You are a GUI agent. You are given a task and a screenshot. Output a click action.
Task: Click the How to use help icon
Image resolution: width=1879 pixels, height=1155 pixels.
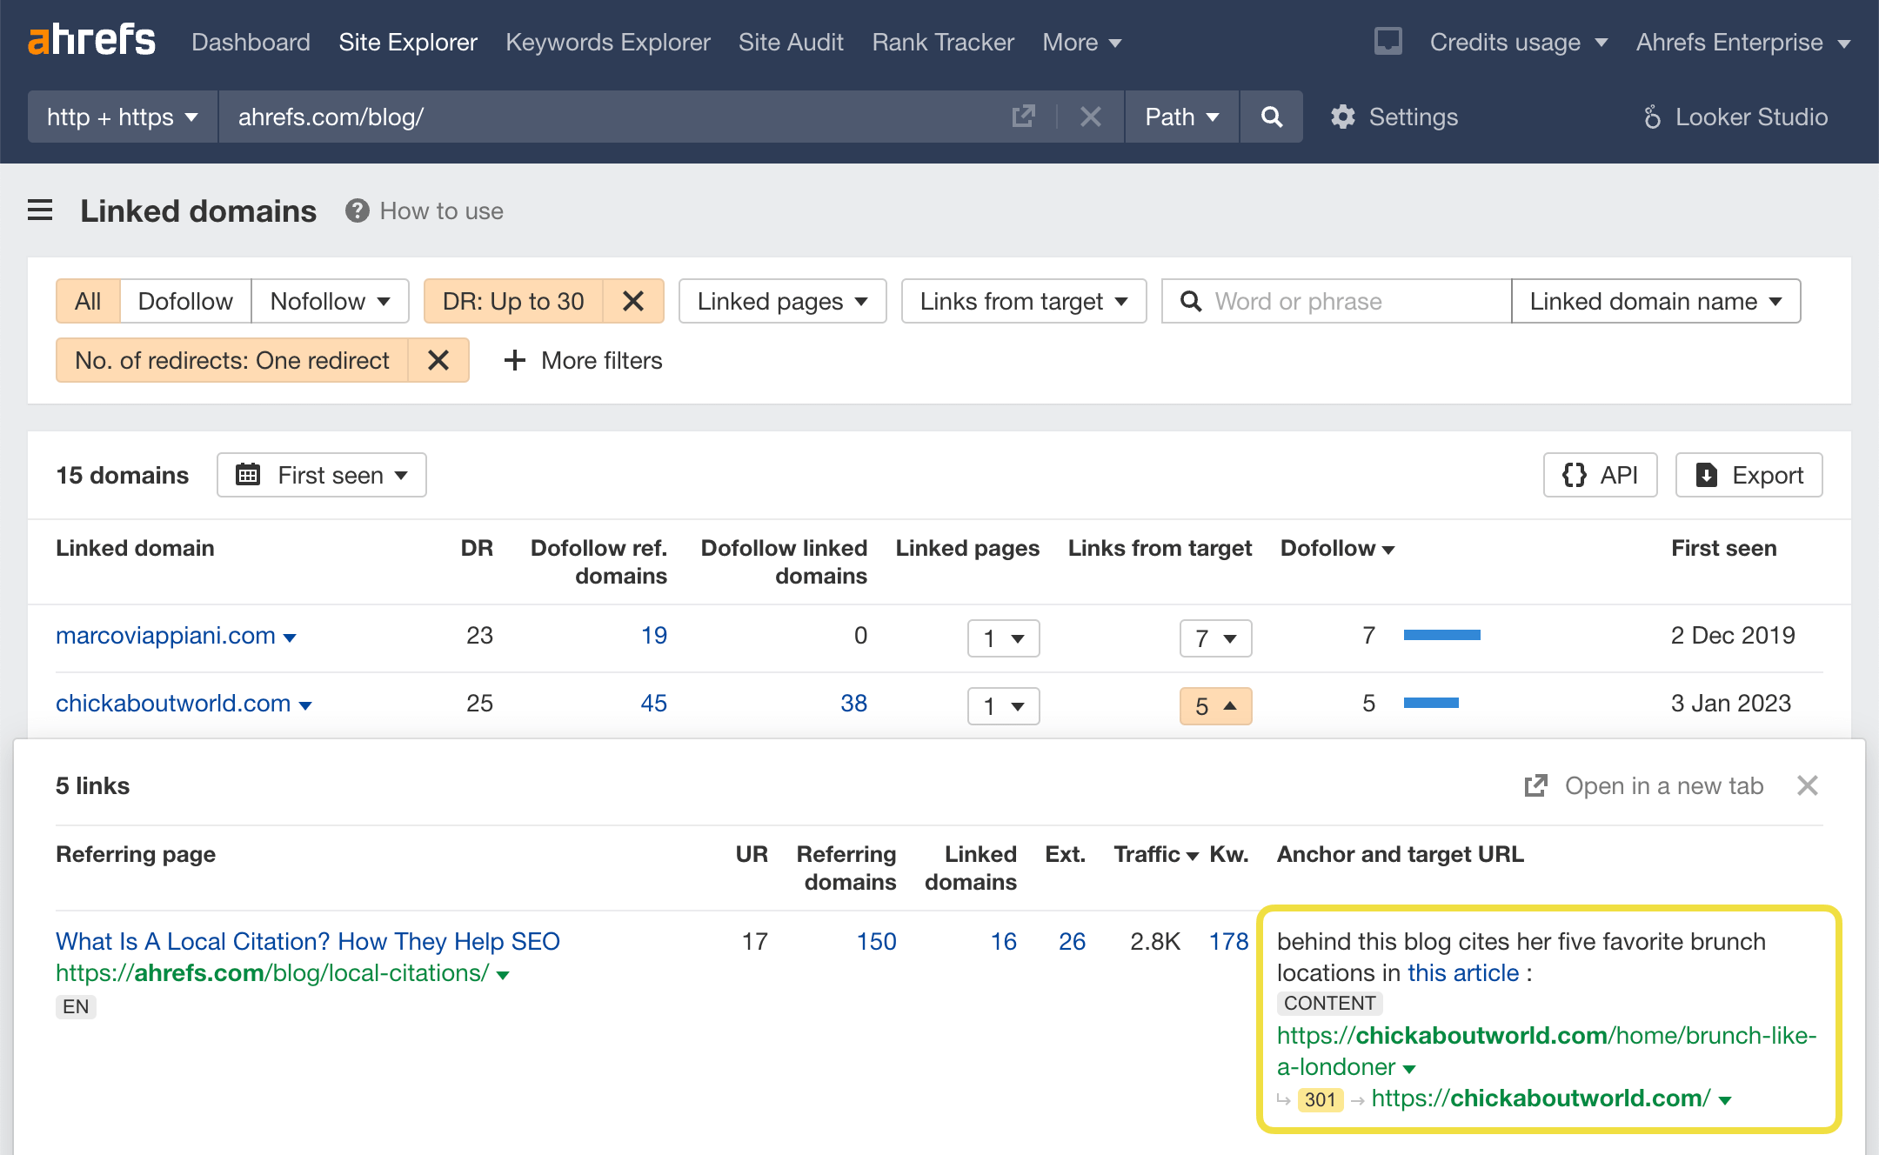click(x=357, y=210)
